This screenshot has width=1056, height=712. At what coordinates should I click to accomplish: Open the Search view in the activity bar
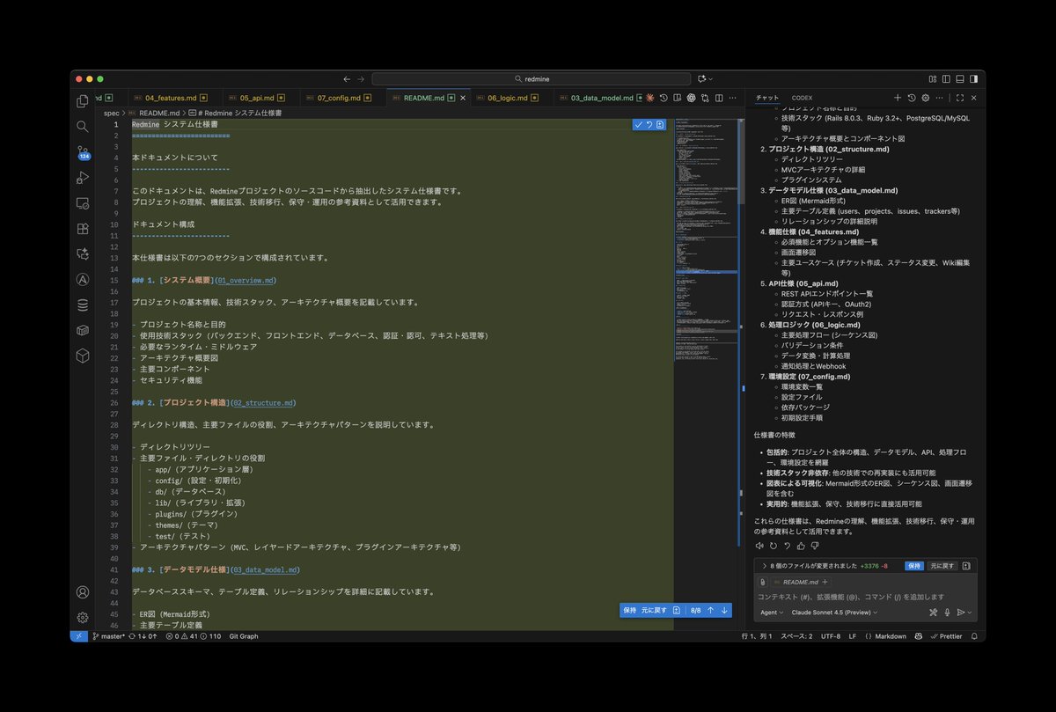83,127
